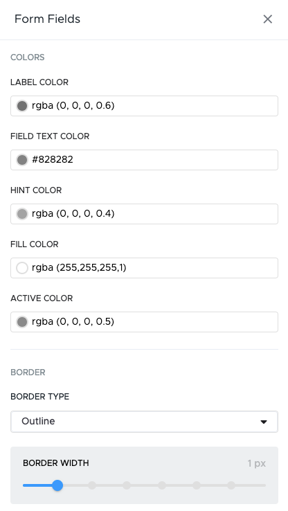
Task: Open the Label Color swatch picker
Action: tap(22, 106)
